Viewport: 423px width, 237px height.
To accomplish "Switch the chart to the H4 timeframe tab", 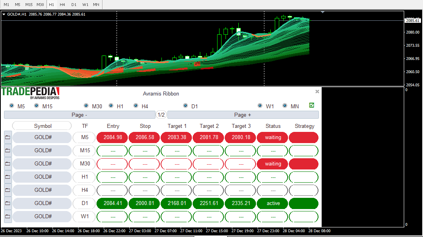I will tap(62, 4).
